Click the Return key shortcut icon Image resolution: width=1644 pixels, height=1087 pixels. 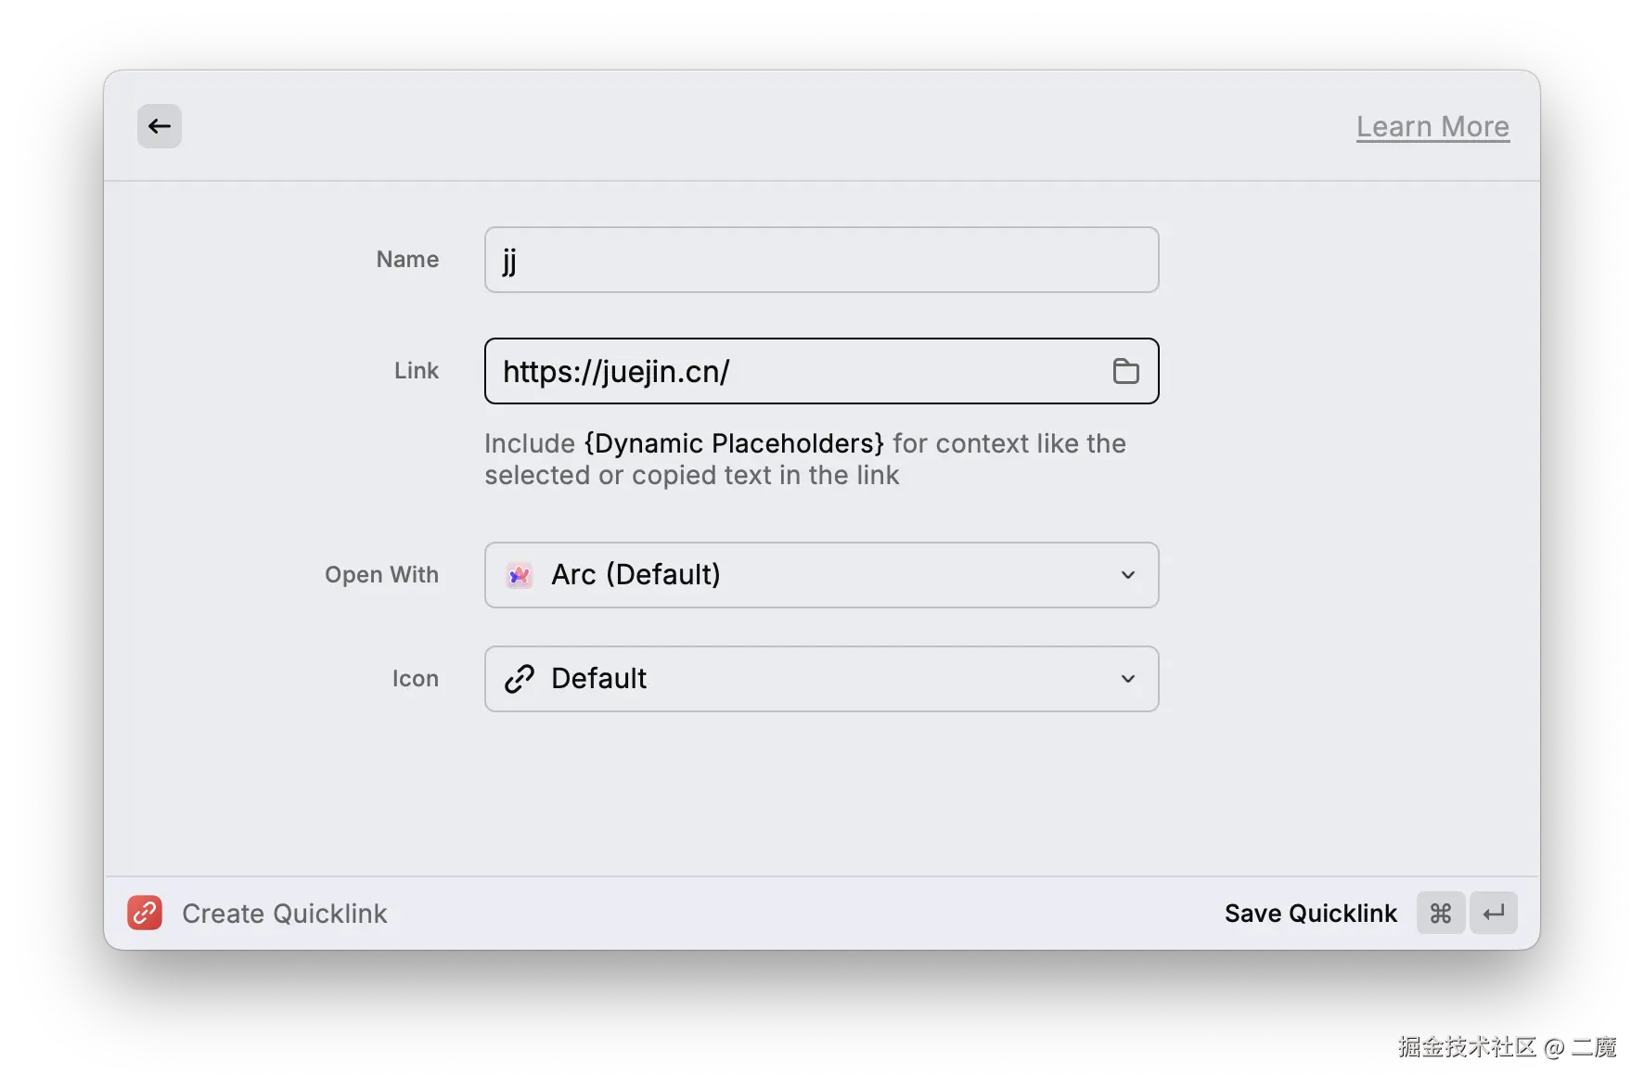(1494, 914)
